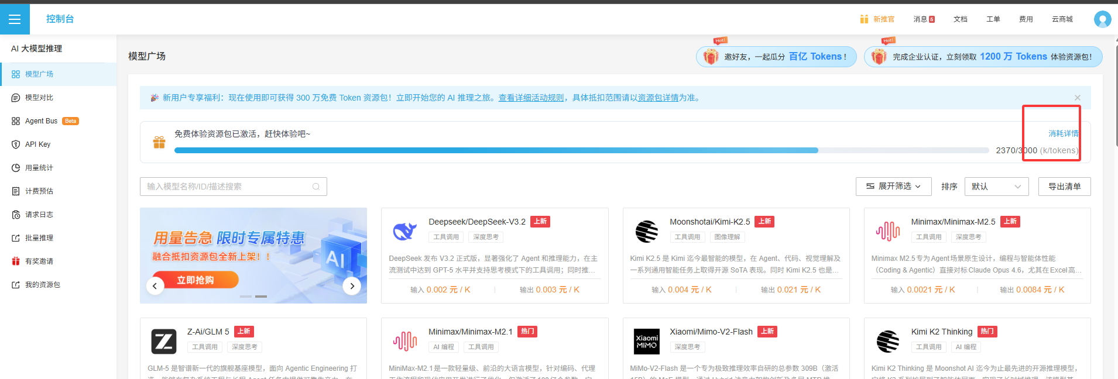Click the gift icon beside 新推官
The width and height of the screenshot is (1118, 379).
click(864, 19)
